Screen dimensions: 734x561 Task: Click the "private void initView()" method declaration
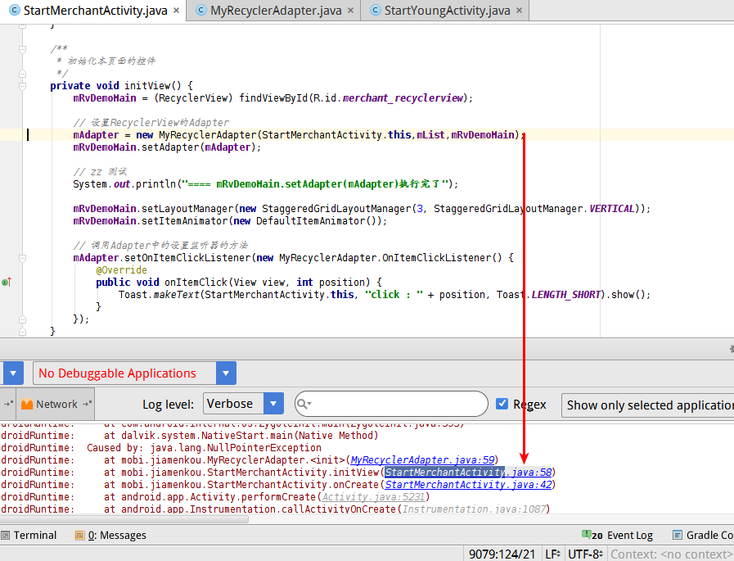pyautogui.click(x=121, y=86)
